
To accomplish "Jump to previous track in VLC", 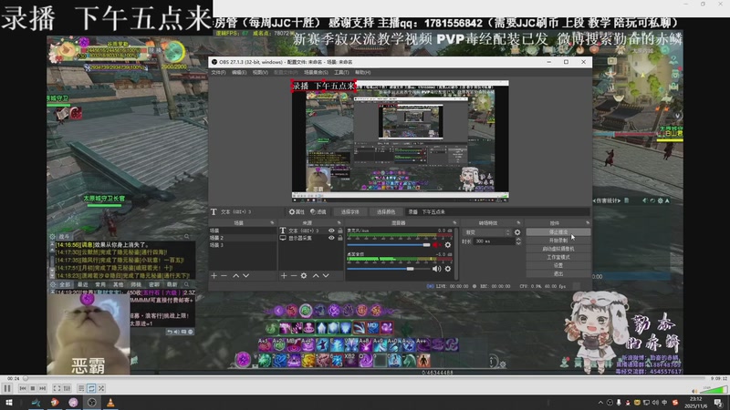I will [22, 388].
